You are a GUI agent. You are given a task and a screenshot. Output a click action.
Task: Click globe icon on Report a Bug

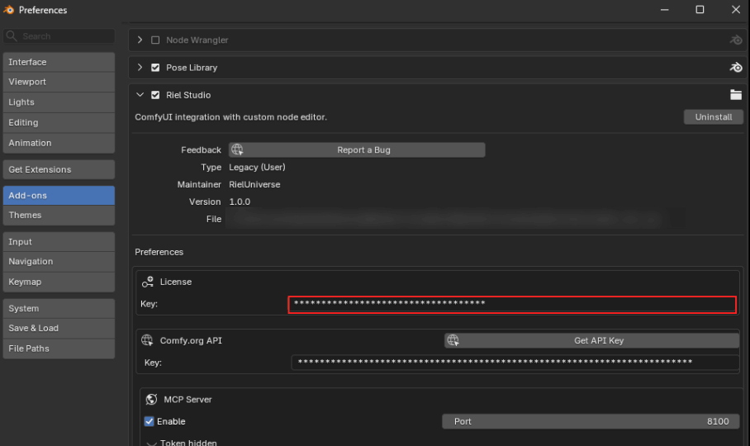[237, 149]
